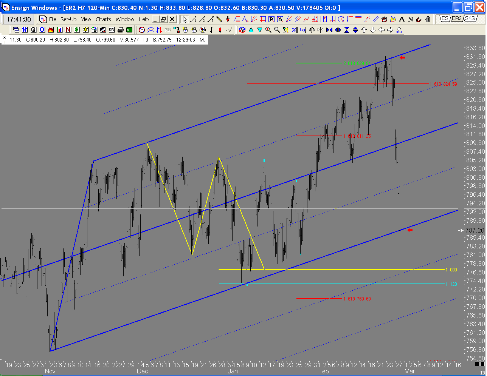This screenshot has height=376, width=487.
Task: Choose the large A text tool
Action: click(402, 19)
